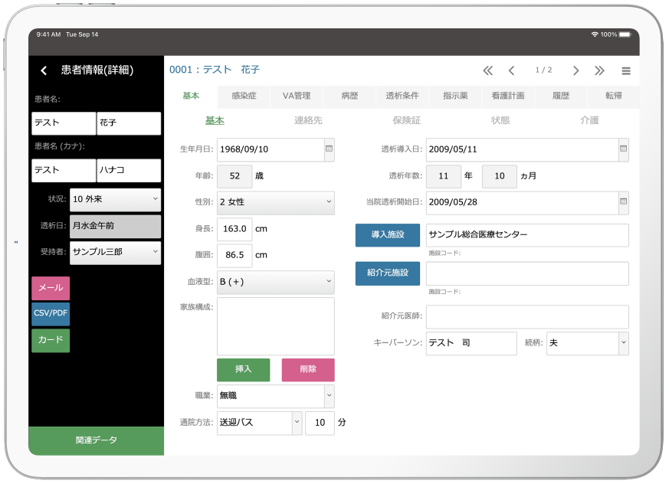Click the back arrow beside 患者情報(詳細)
669x484 pixels.
point(44,70)
